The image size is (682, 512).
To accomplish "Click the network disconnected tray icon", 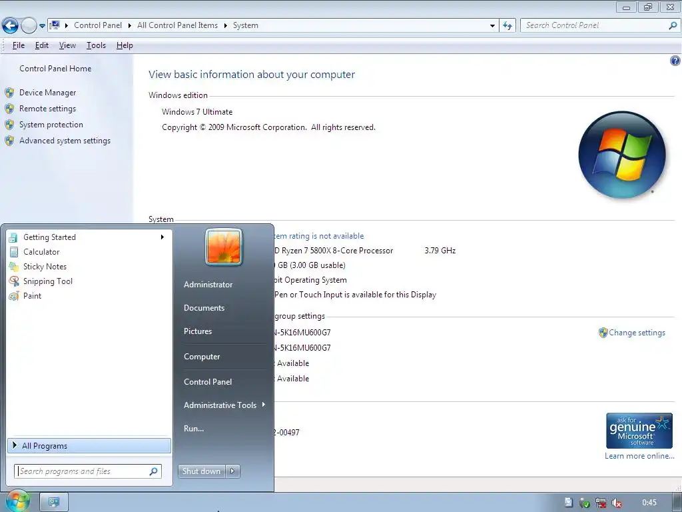I will pos(600,503).
